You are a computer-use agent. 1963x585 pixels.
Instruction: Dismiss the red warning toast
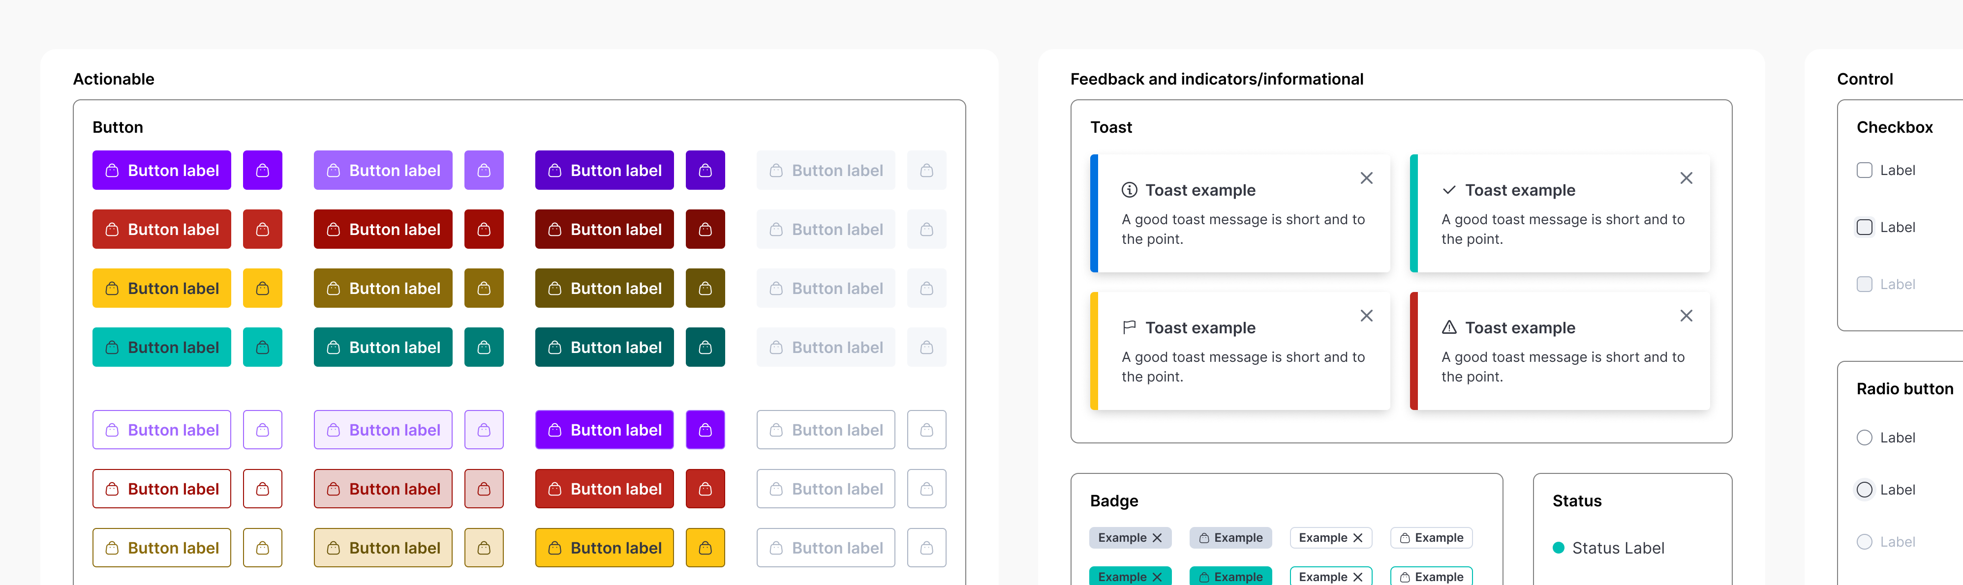[x=1687, y=315]
